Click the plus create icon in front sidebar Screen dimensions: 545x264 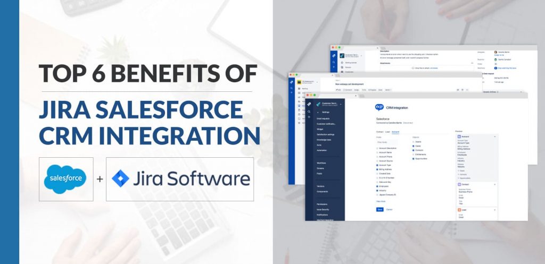tap(310, 117)
